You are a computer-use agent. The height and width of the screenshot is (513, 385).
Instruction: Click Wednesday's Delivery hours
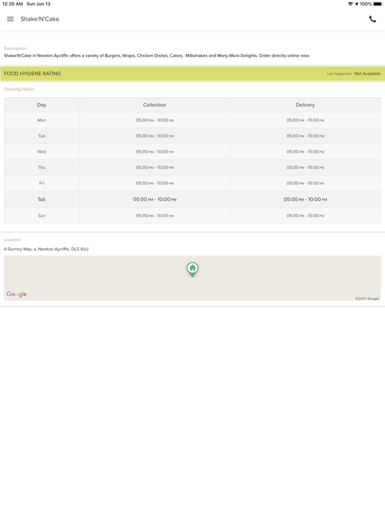click(x=305, y=152)
